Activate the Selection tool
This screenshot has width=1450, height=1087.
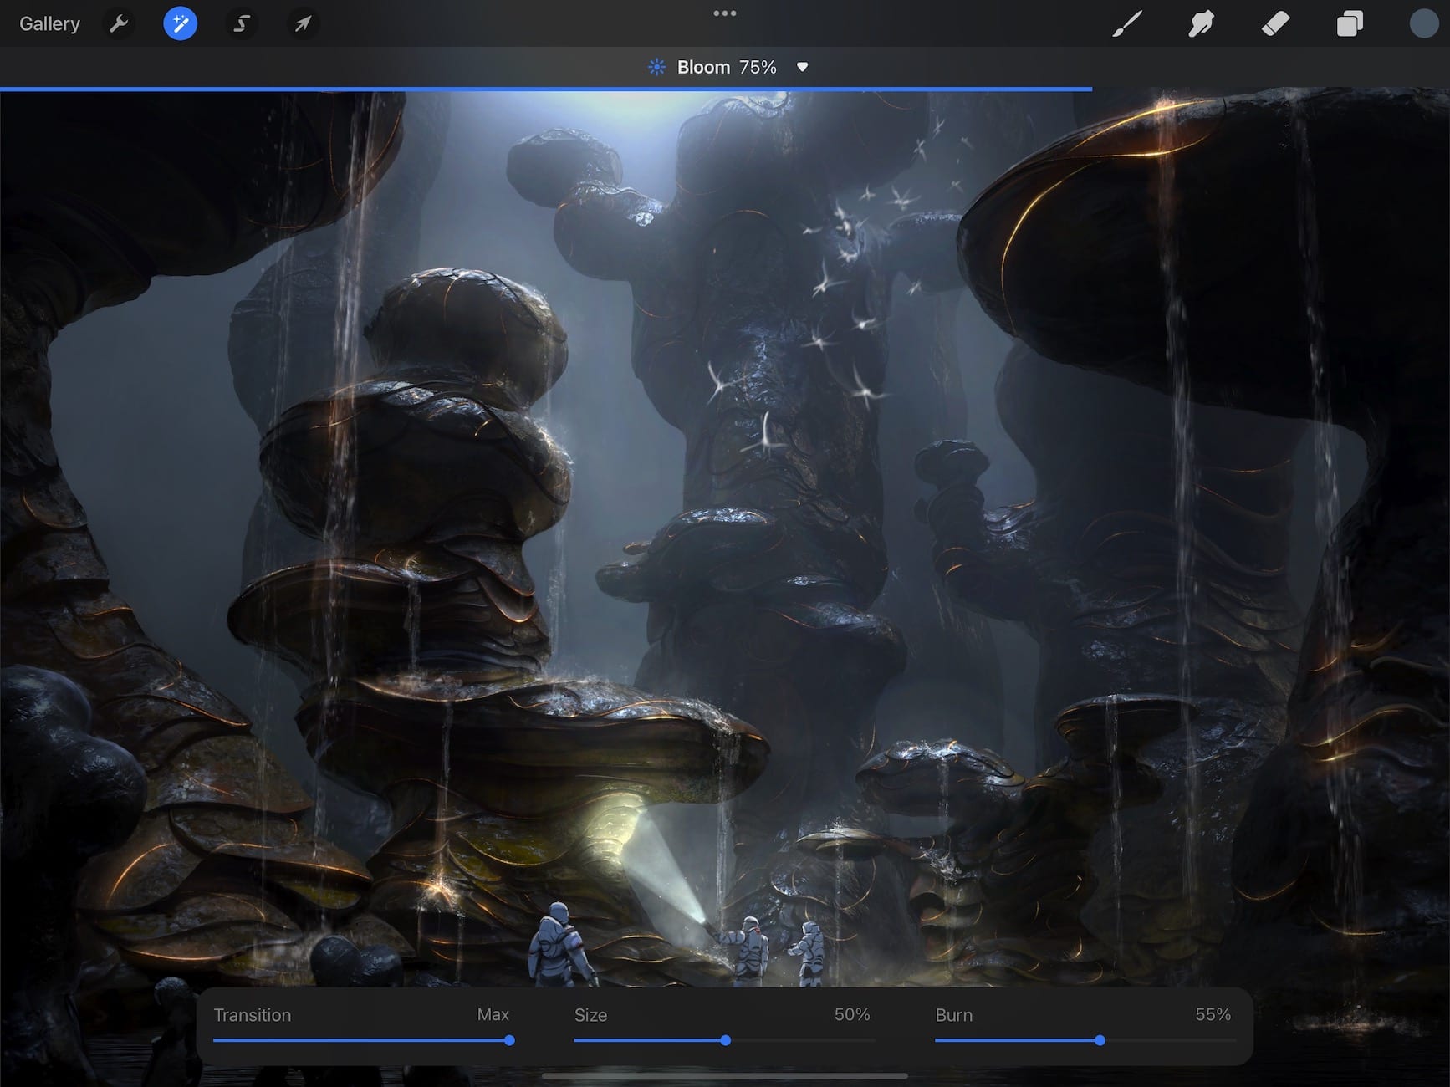(x=242, y=23)
